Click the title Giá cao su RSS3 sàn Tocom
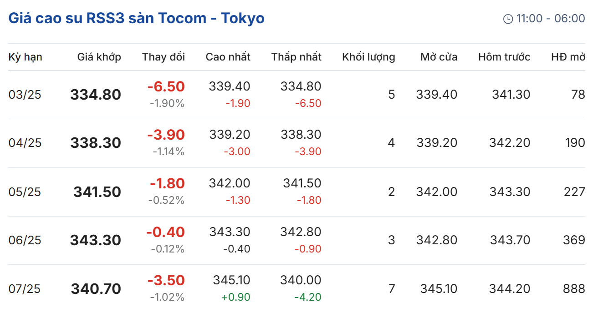The height and width of the screenshot is (313, 593). click(x=136, y=18)
